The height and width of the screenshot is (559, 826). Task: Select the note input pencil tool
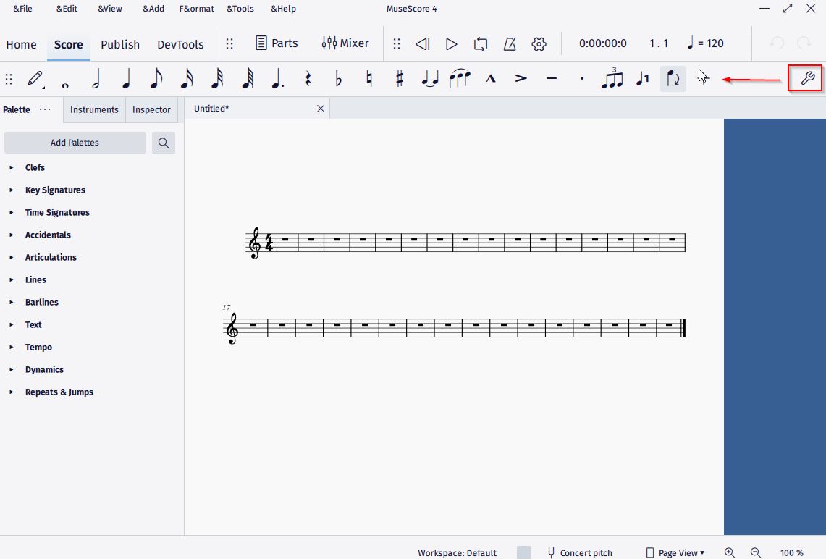[x=35, y=78]
